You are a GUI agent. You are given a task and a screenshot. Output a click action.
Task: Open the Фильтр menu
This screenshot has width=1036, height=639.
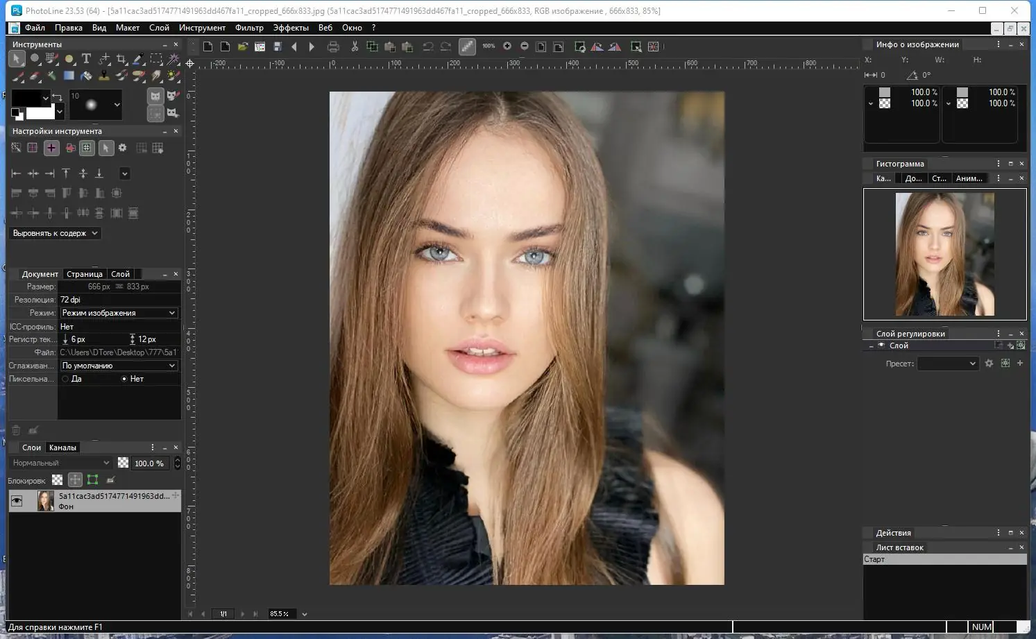pyautogui.click(x=249, y=28)
